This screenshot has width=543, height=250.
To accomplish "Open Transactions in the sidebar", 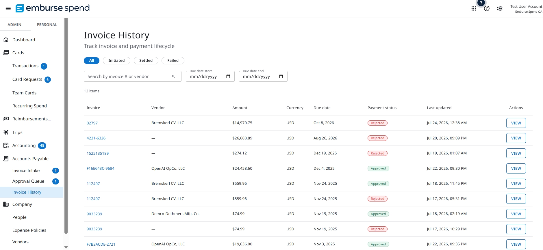I will coord(25,66).
